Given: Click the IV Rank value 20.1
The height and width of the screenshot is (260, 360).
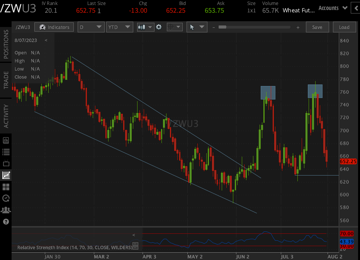Looking at the screenshot, I should (x=51, y=10).
